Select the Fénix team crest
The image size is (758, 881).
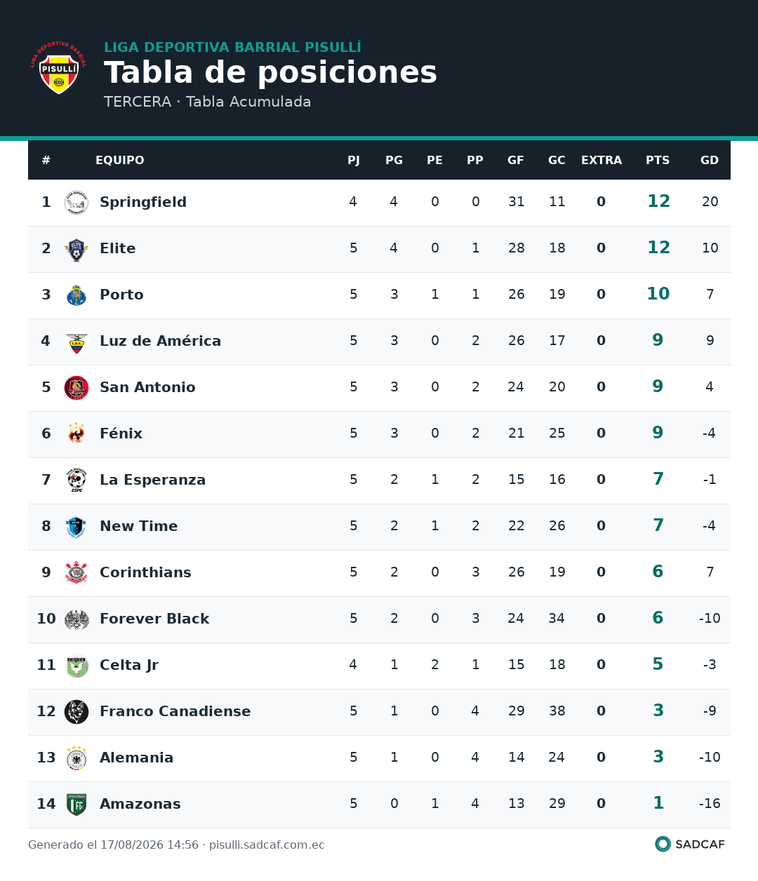point(77,434)
